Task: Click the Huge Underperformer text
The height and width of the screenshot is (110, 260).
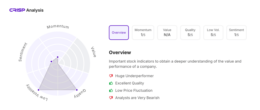Action: (134, 76)
